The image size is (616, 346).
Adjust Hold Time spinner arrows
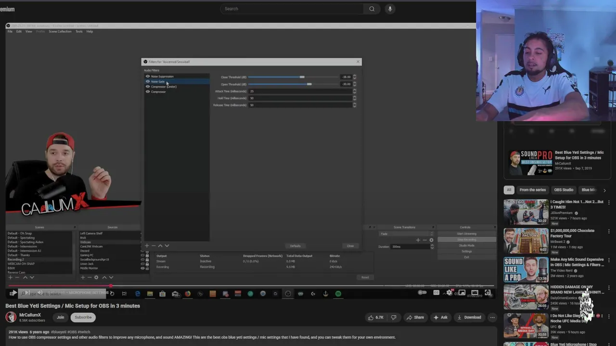355,98
